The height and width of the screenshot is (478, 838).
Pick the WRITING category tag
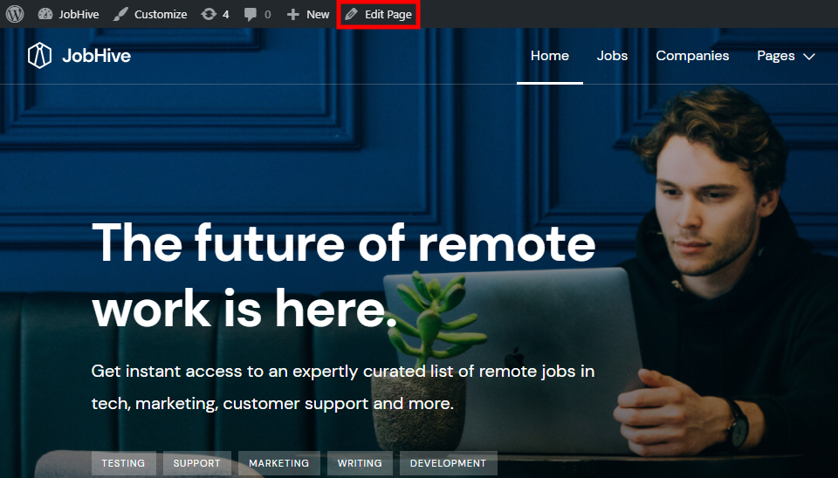[360, 463]
